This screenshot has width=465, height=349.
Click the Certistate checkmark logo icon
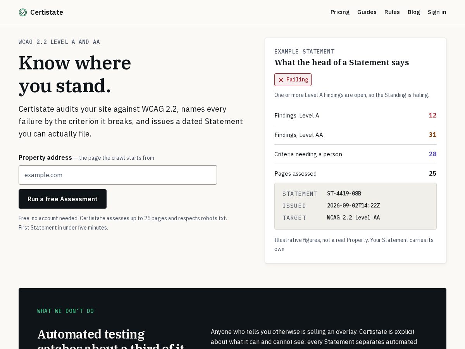coord(23,12)
